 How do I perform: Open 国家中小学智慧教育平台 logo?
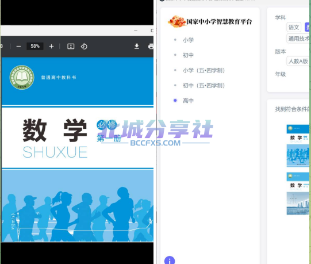(210, 21)
